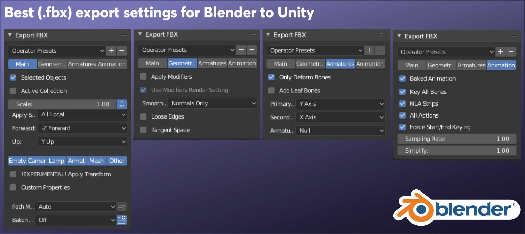Open Up axis Y Up dropdown
Viewport: 525px width, 234px height.
82,142
